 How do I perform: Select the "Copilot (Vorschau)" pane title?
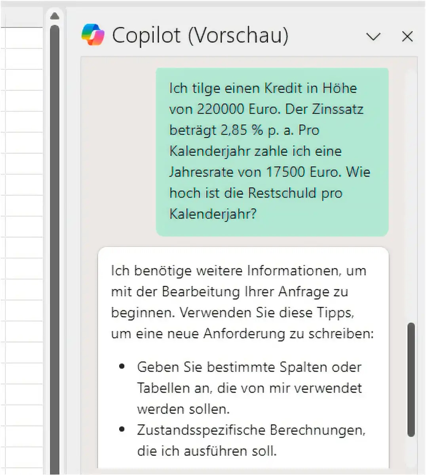click(200, 35)
